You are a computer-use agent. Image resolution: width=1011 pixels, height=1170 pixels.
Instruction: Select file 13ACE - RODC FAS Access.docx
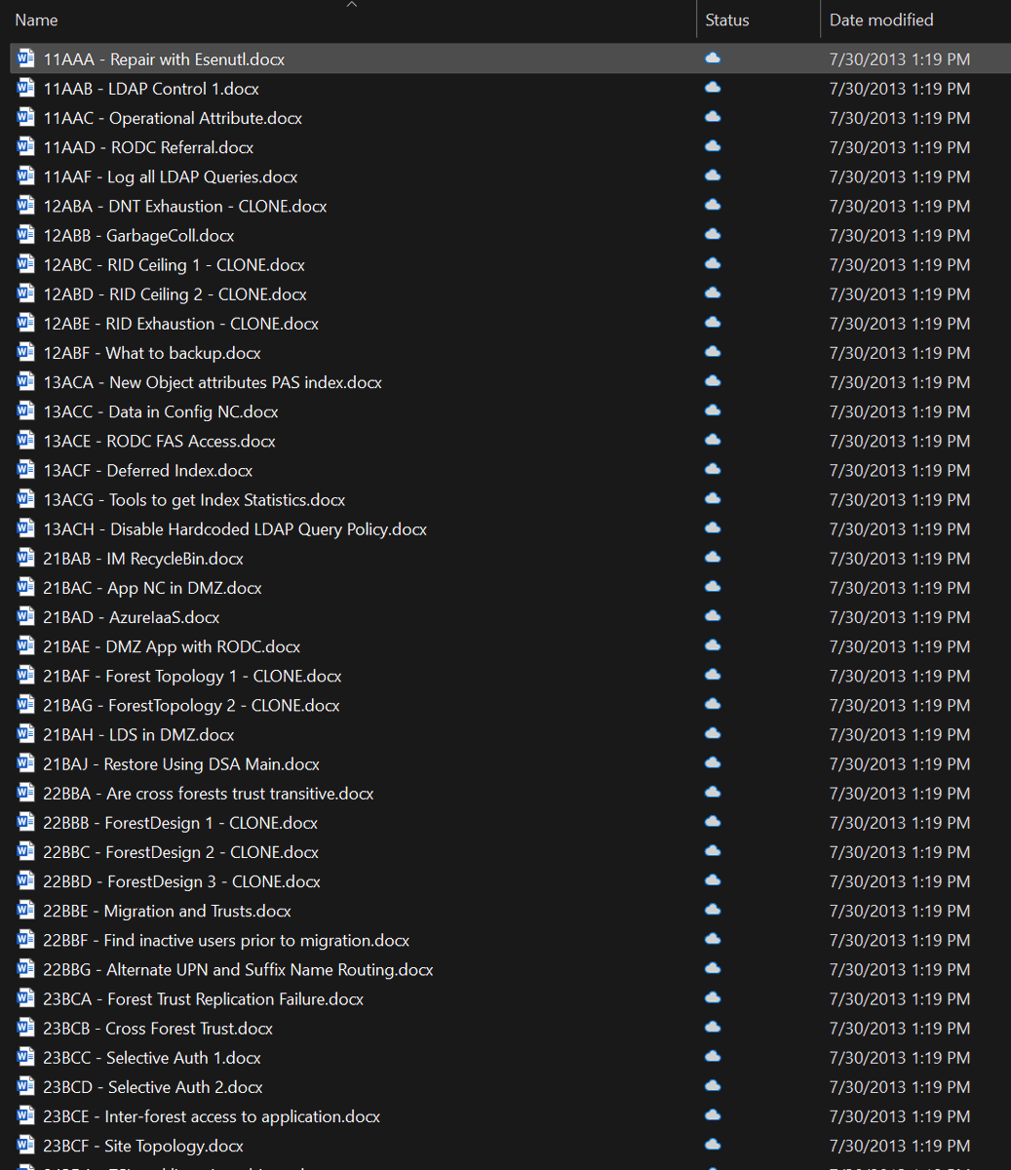(159, 441)
